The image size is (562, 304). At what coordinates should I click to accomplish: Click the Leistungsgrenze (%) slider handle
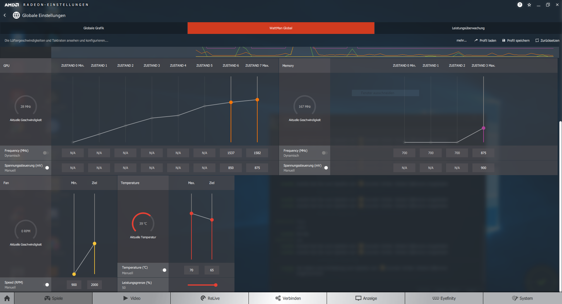[216, 285]
